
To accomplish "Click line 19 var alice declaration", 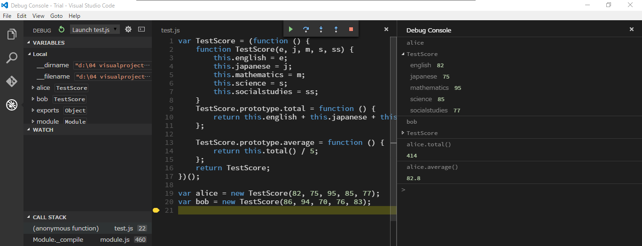I will (279, 193).
